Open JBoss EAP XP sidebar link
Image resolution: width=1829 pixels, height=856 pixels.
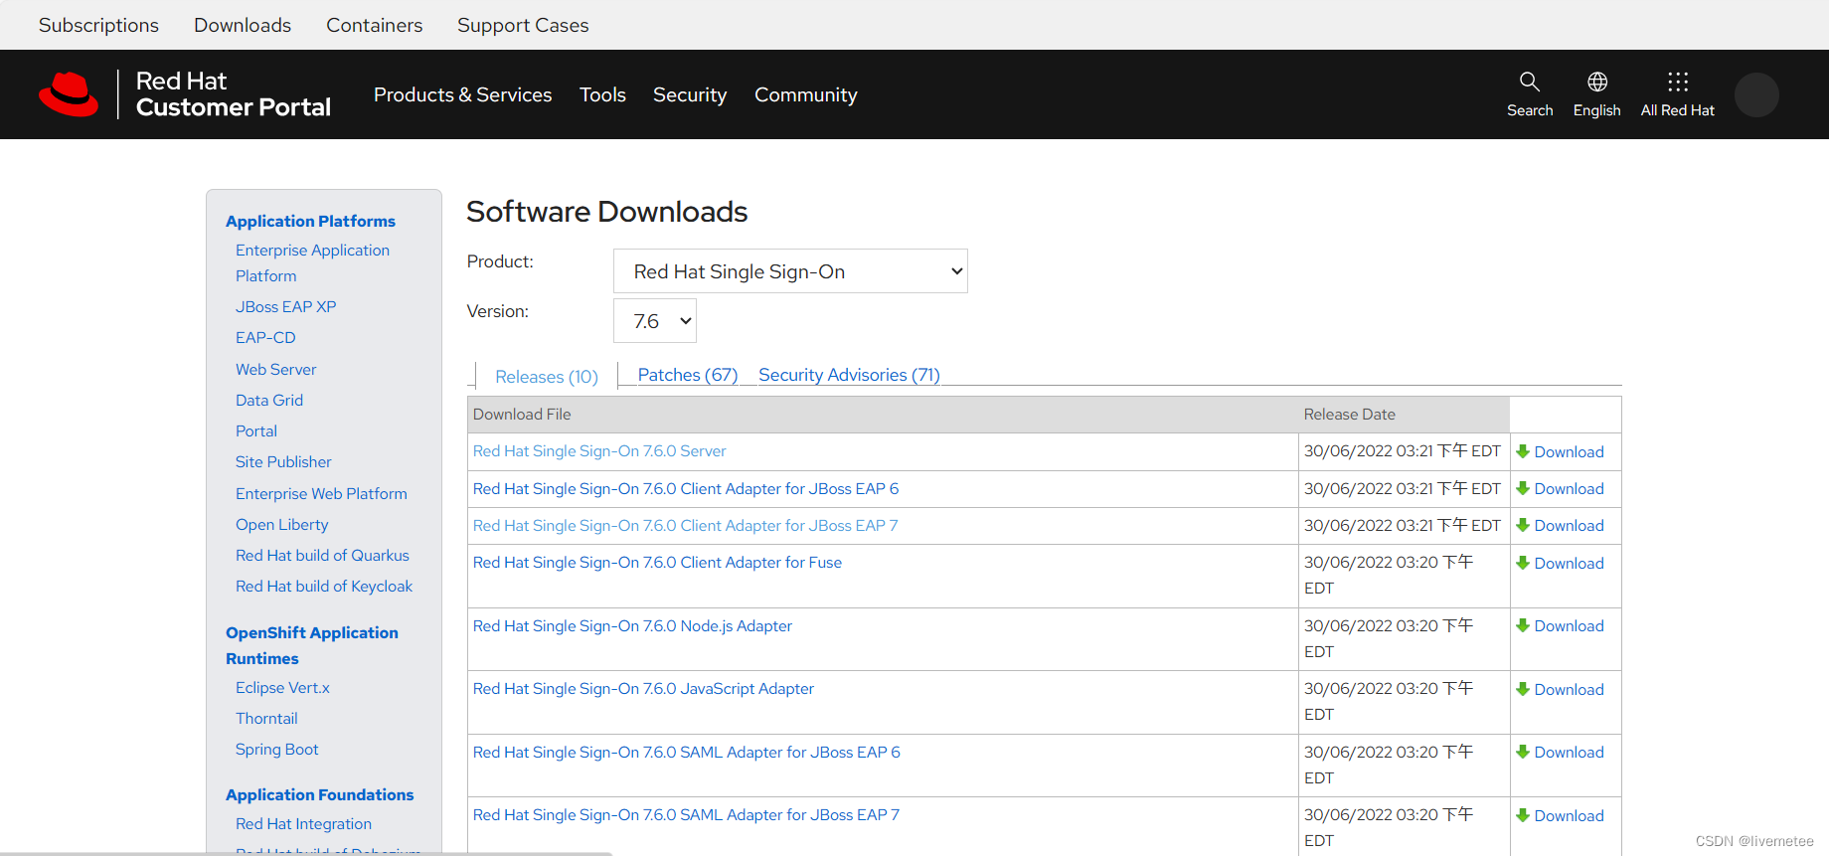(286, 306)
